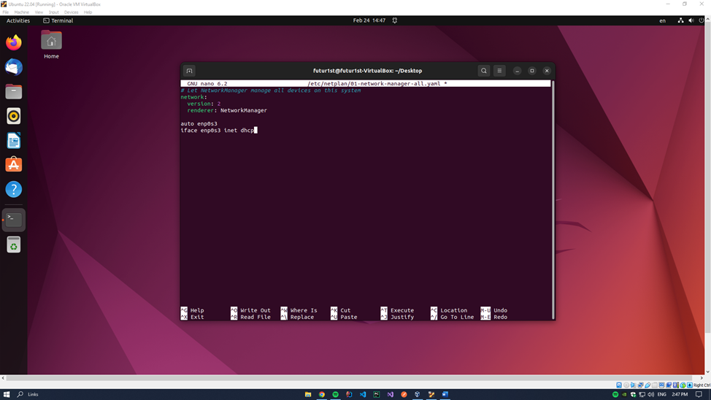Open Microsoft Word from the taskbar
The width and height of the screenshot is (711, 400).
point(445,395)
